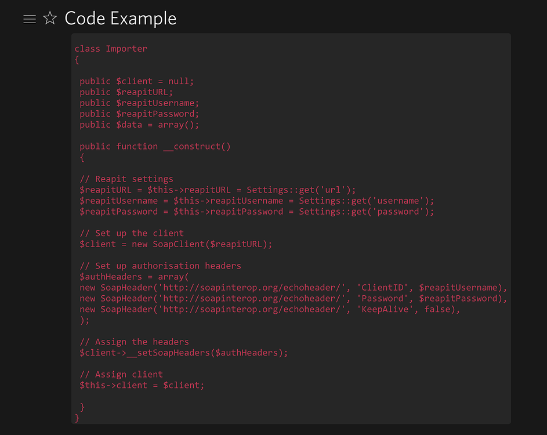
Task: Click '$client->__setSoapHeaders($authHeaders);' line
Action: pos(183,353)
